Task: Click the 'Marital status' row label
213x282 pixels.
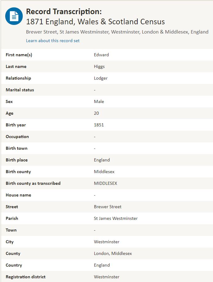Action: (20, 90)
